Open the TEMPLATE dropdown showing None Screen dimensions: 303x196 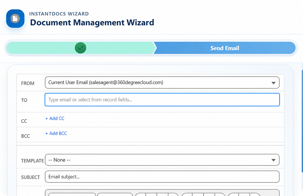(162, 160)
